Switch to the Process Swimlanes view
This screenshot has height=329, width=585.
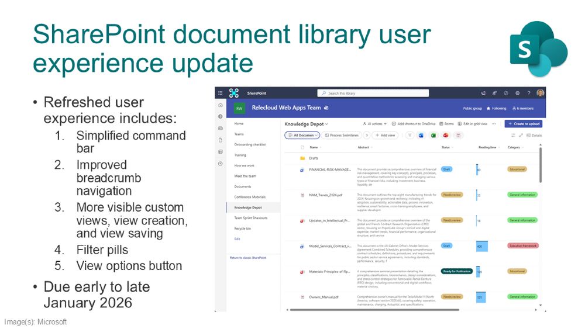[x=342, y=135]
